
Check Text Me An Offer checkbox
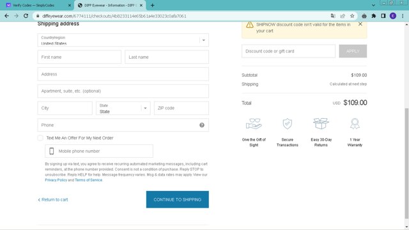[40, 138]
